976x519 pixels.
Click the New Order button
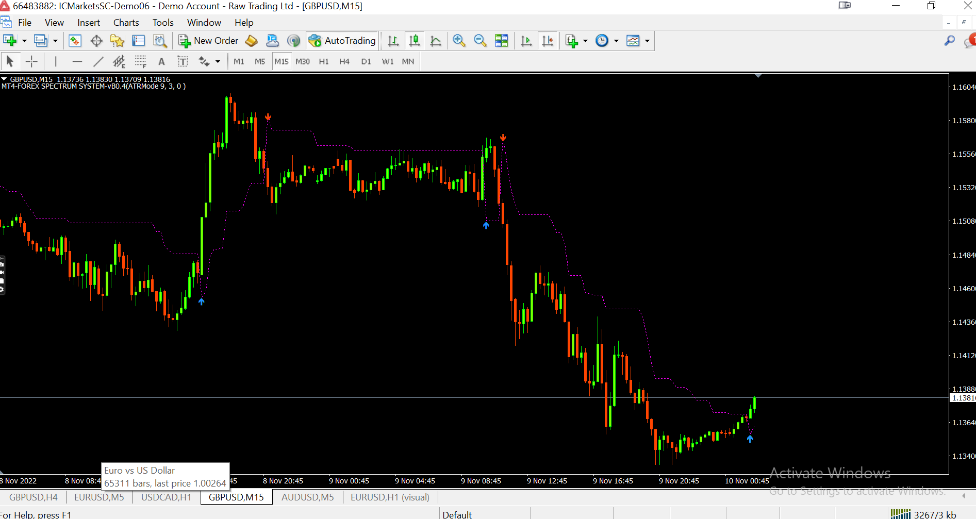(x=208, y=41)
